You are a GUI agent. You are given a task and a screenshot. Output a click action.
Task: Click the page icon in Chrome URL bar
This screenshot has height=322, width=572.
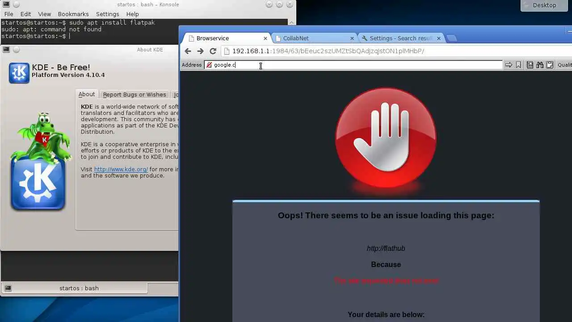(x=227, y=51)
